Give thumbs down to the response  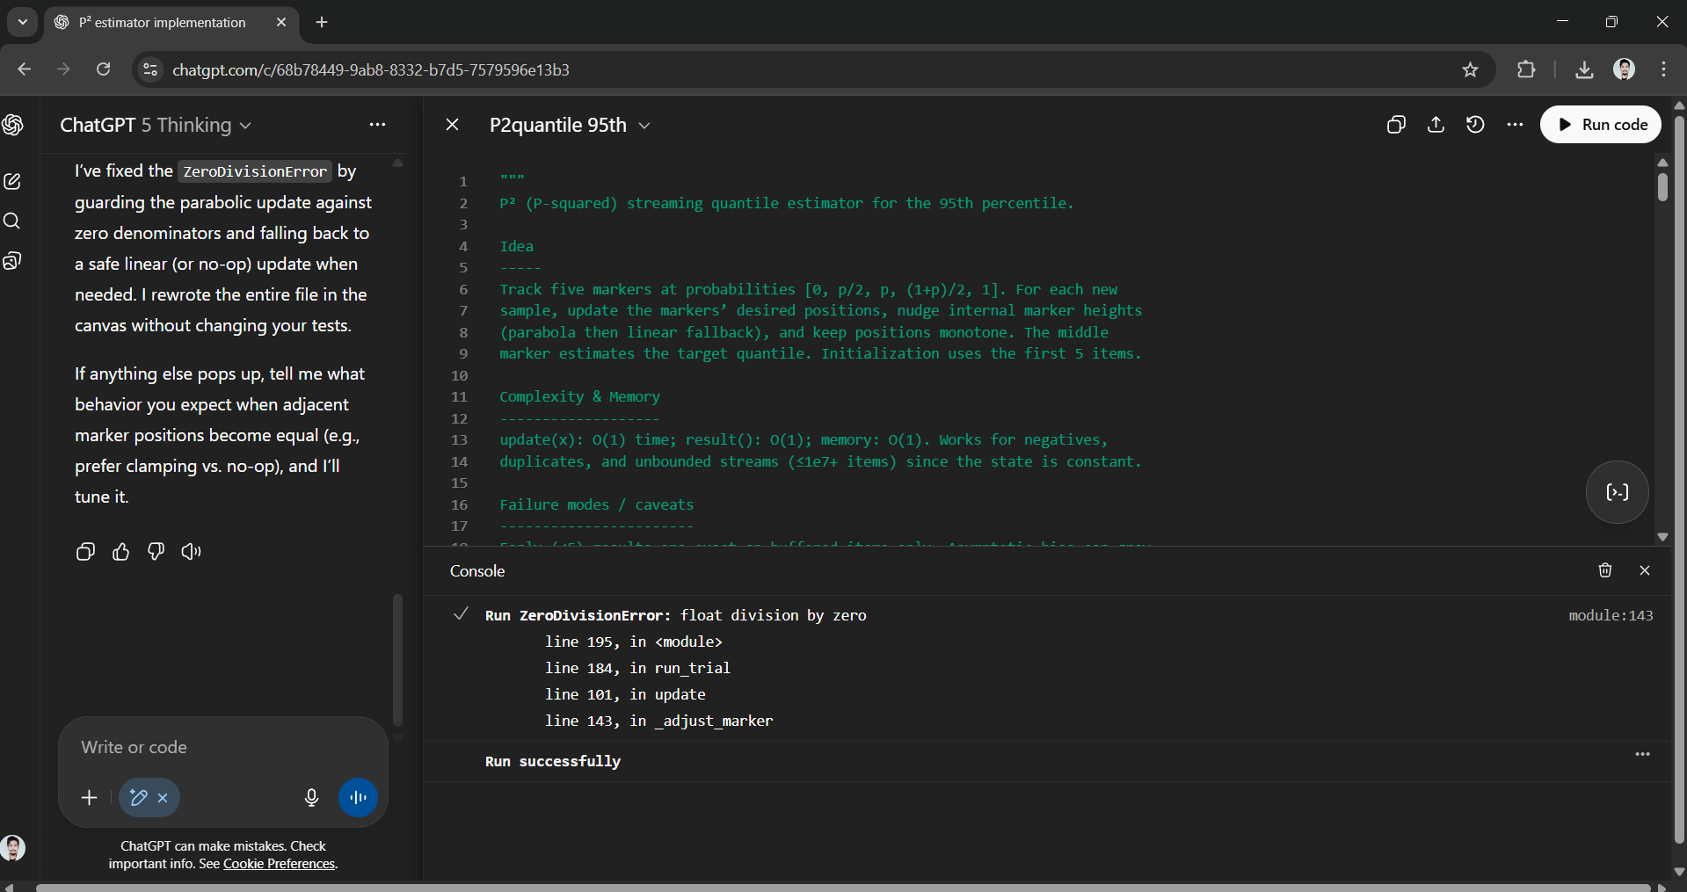pos(156,552)
